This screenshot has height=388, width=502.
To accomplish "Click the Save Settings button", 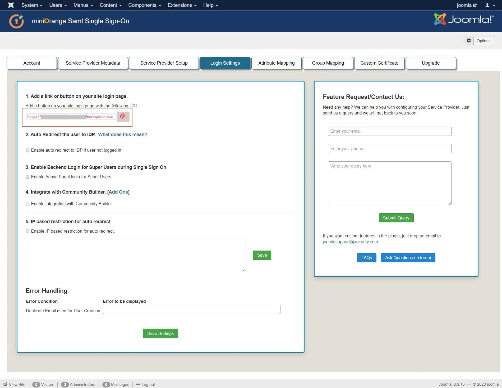I will point(160,333).
